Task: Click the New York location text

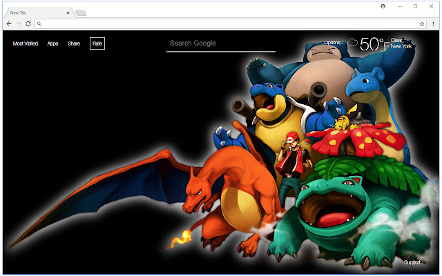Action: [x=401, y=46]
